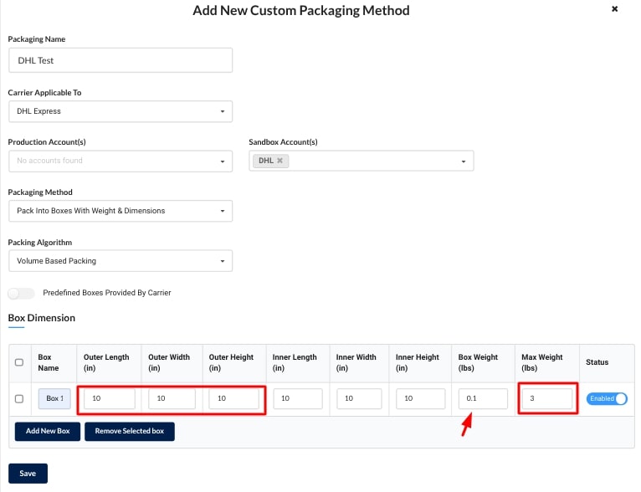
Task: Click the Predefined Boxes Provided By Carrier label
Action: [x=107, y=293]
